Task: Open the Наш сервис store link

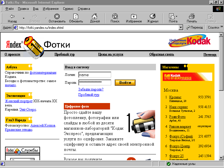Action: pyautogui.click(x=178, y=107)
